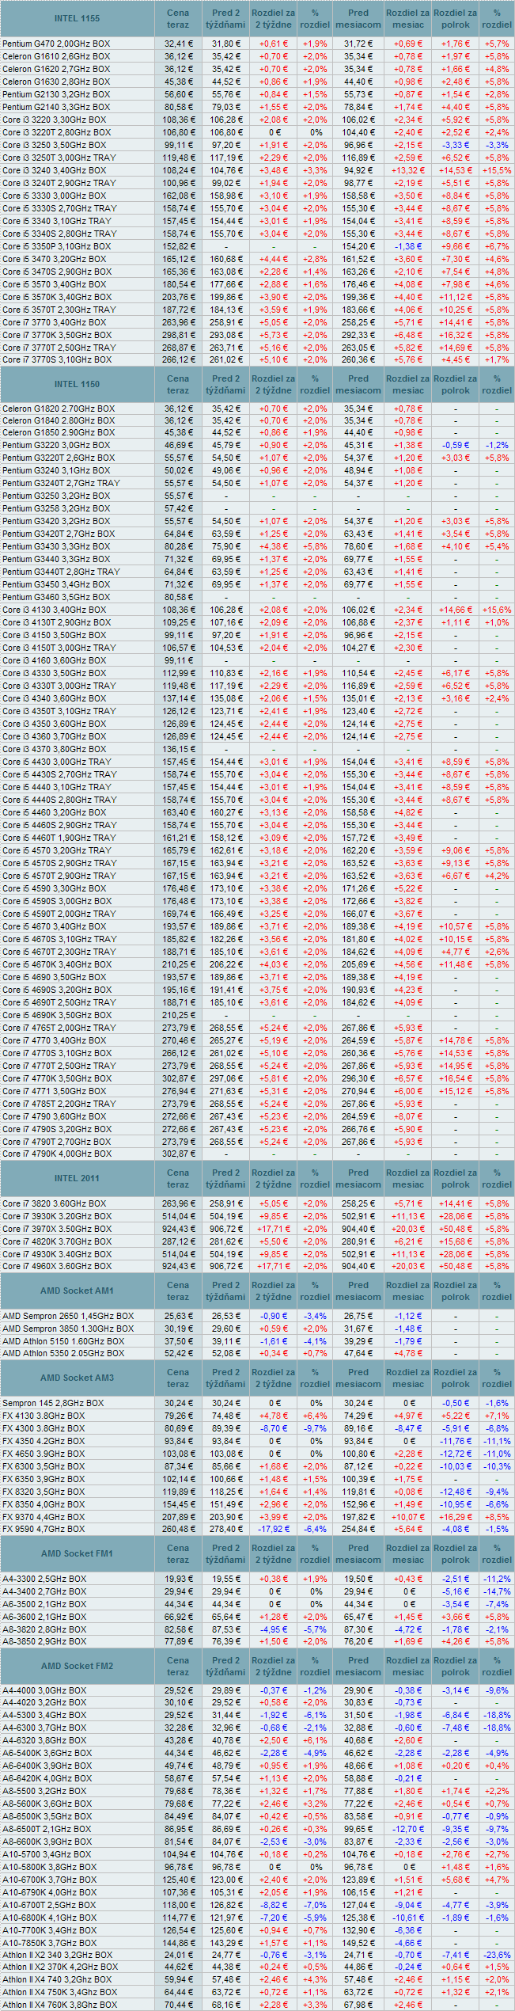The image size is (515, 2011).
Task: Click 'Pred 2 týždňami' header in AMD Socket AM3 section
Action: tap(225, 1378)
